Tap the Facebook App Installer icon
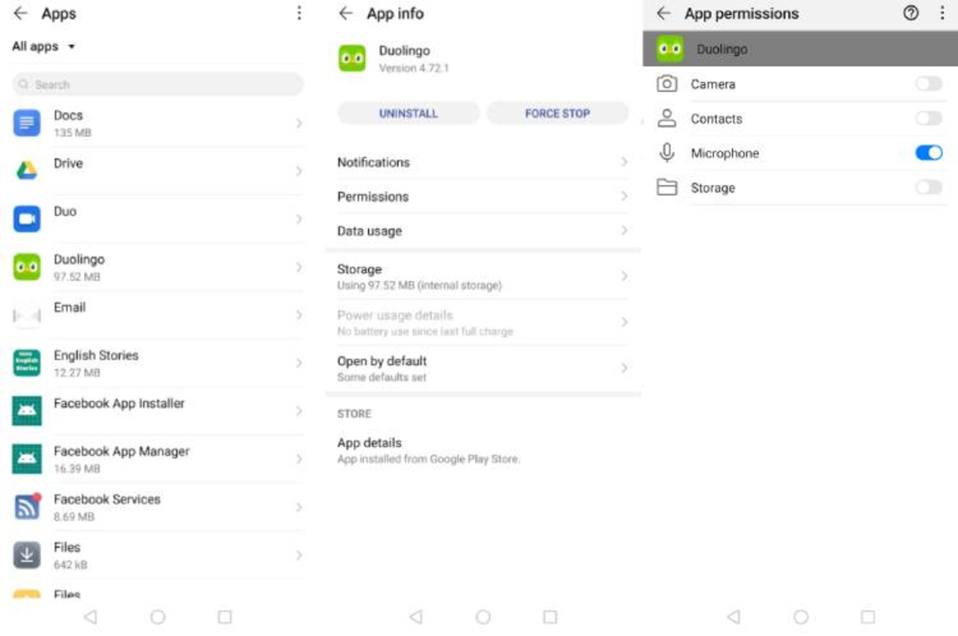The width and height of the screenshot is (958, 636). 26,411
